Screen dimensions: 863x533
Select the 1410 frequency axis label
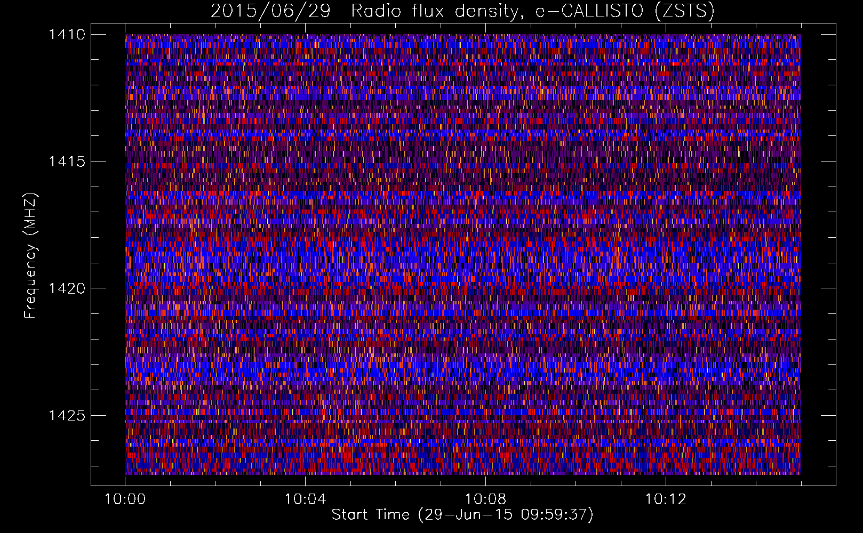(66, 35)
